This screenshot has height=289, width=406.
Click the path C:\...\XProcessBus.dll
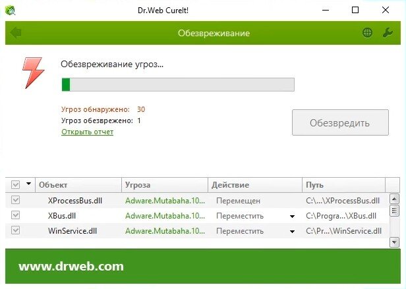click(343, 201)
